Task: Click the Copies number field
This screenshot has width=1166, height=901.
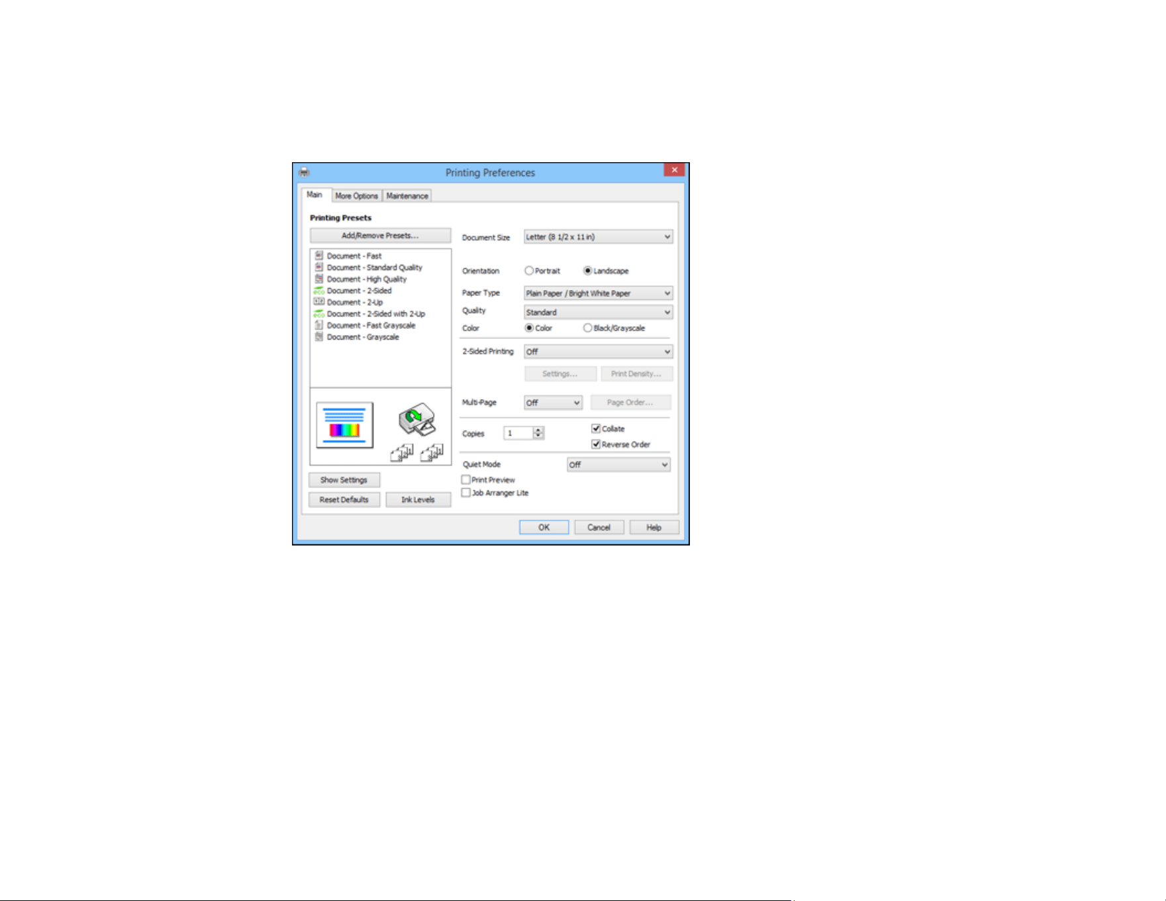Action: pos(518,433)
